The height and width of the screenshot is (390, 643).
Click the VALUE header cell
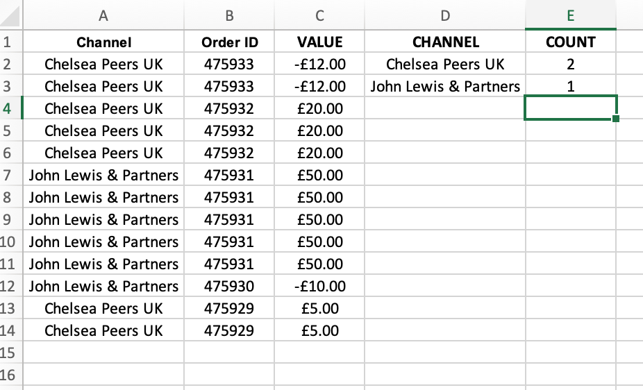(x=319, y=42)
